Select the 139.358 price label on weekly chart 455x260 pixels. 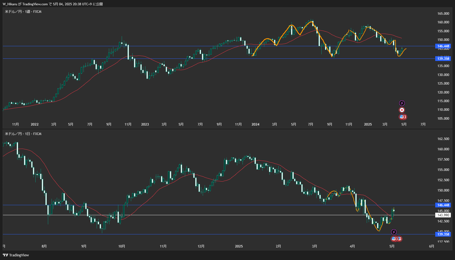(443, 58)
